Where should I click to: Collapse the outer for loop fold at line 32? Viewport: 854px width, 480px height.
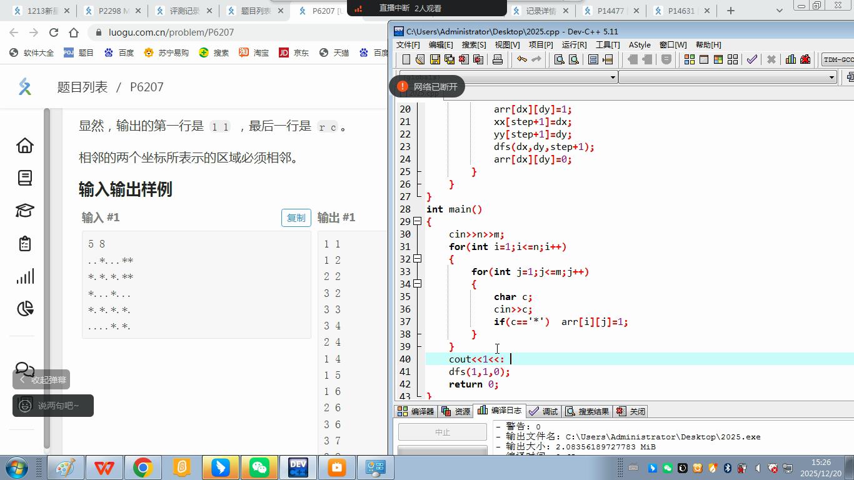418,259
